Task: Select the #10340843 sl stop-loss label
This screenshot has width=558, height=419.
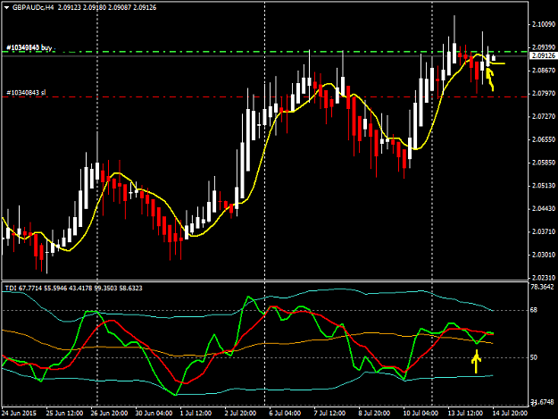Action: pyautogui.click(x=26, y=93)
